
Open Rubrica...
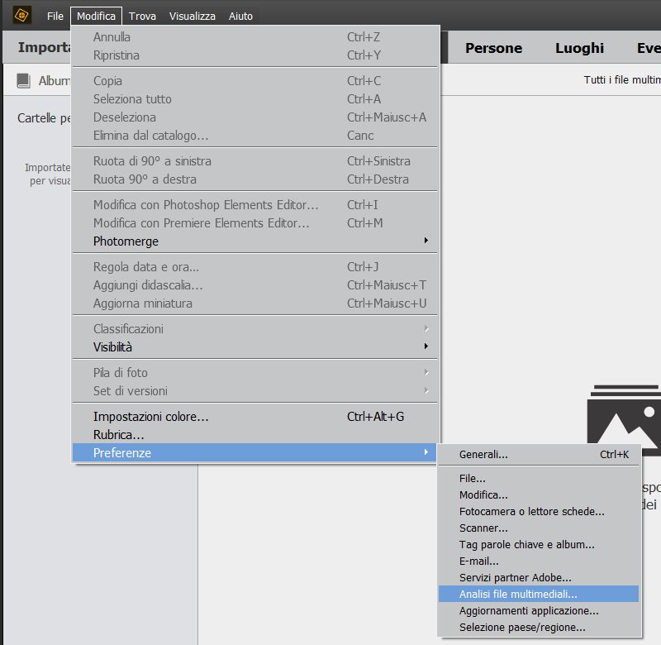pyautogui.click(x=255, y=435)
